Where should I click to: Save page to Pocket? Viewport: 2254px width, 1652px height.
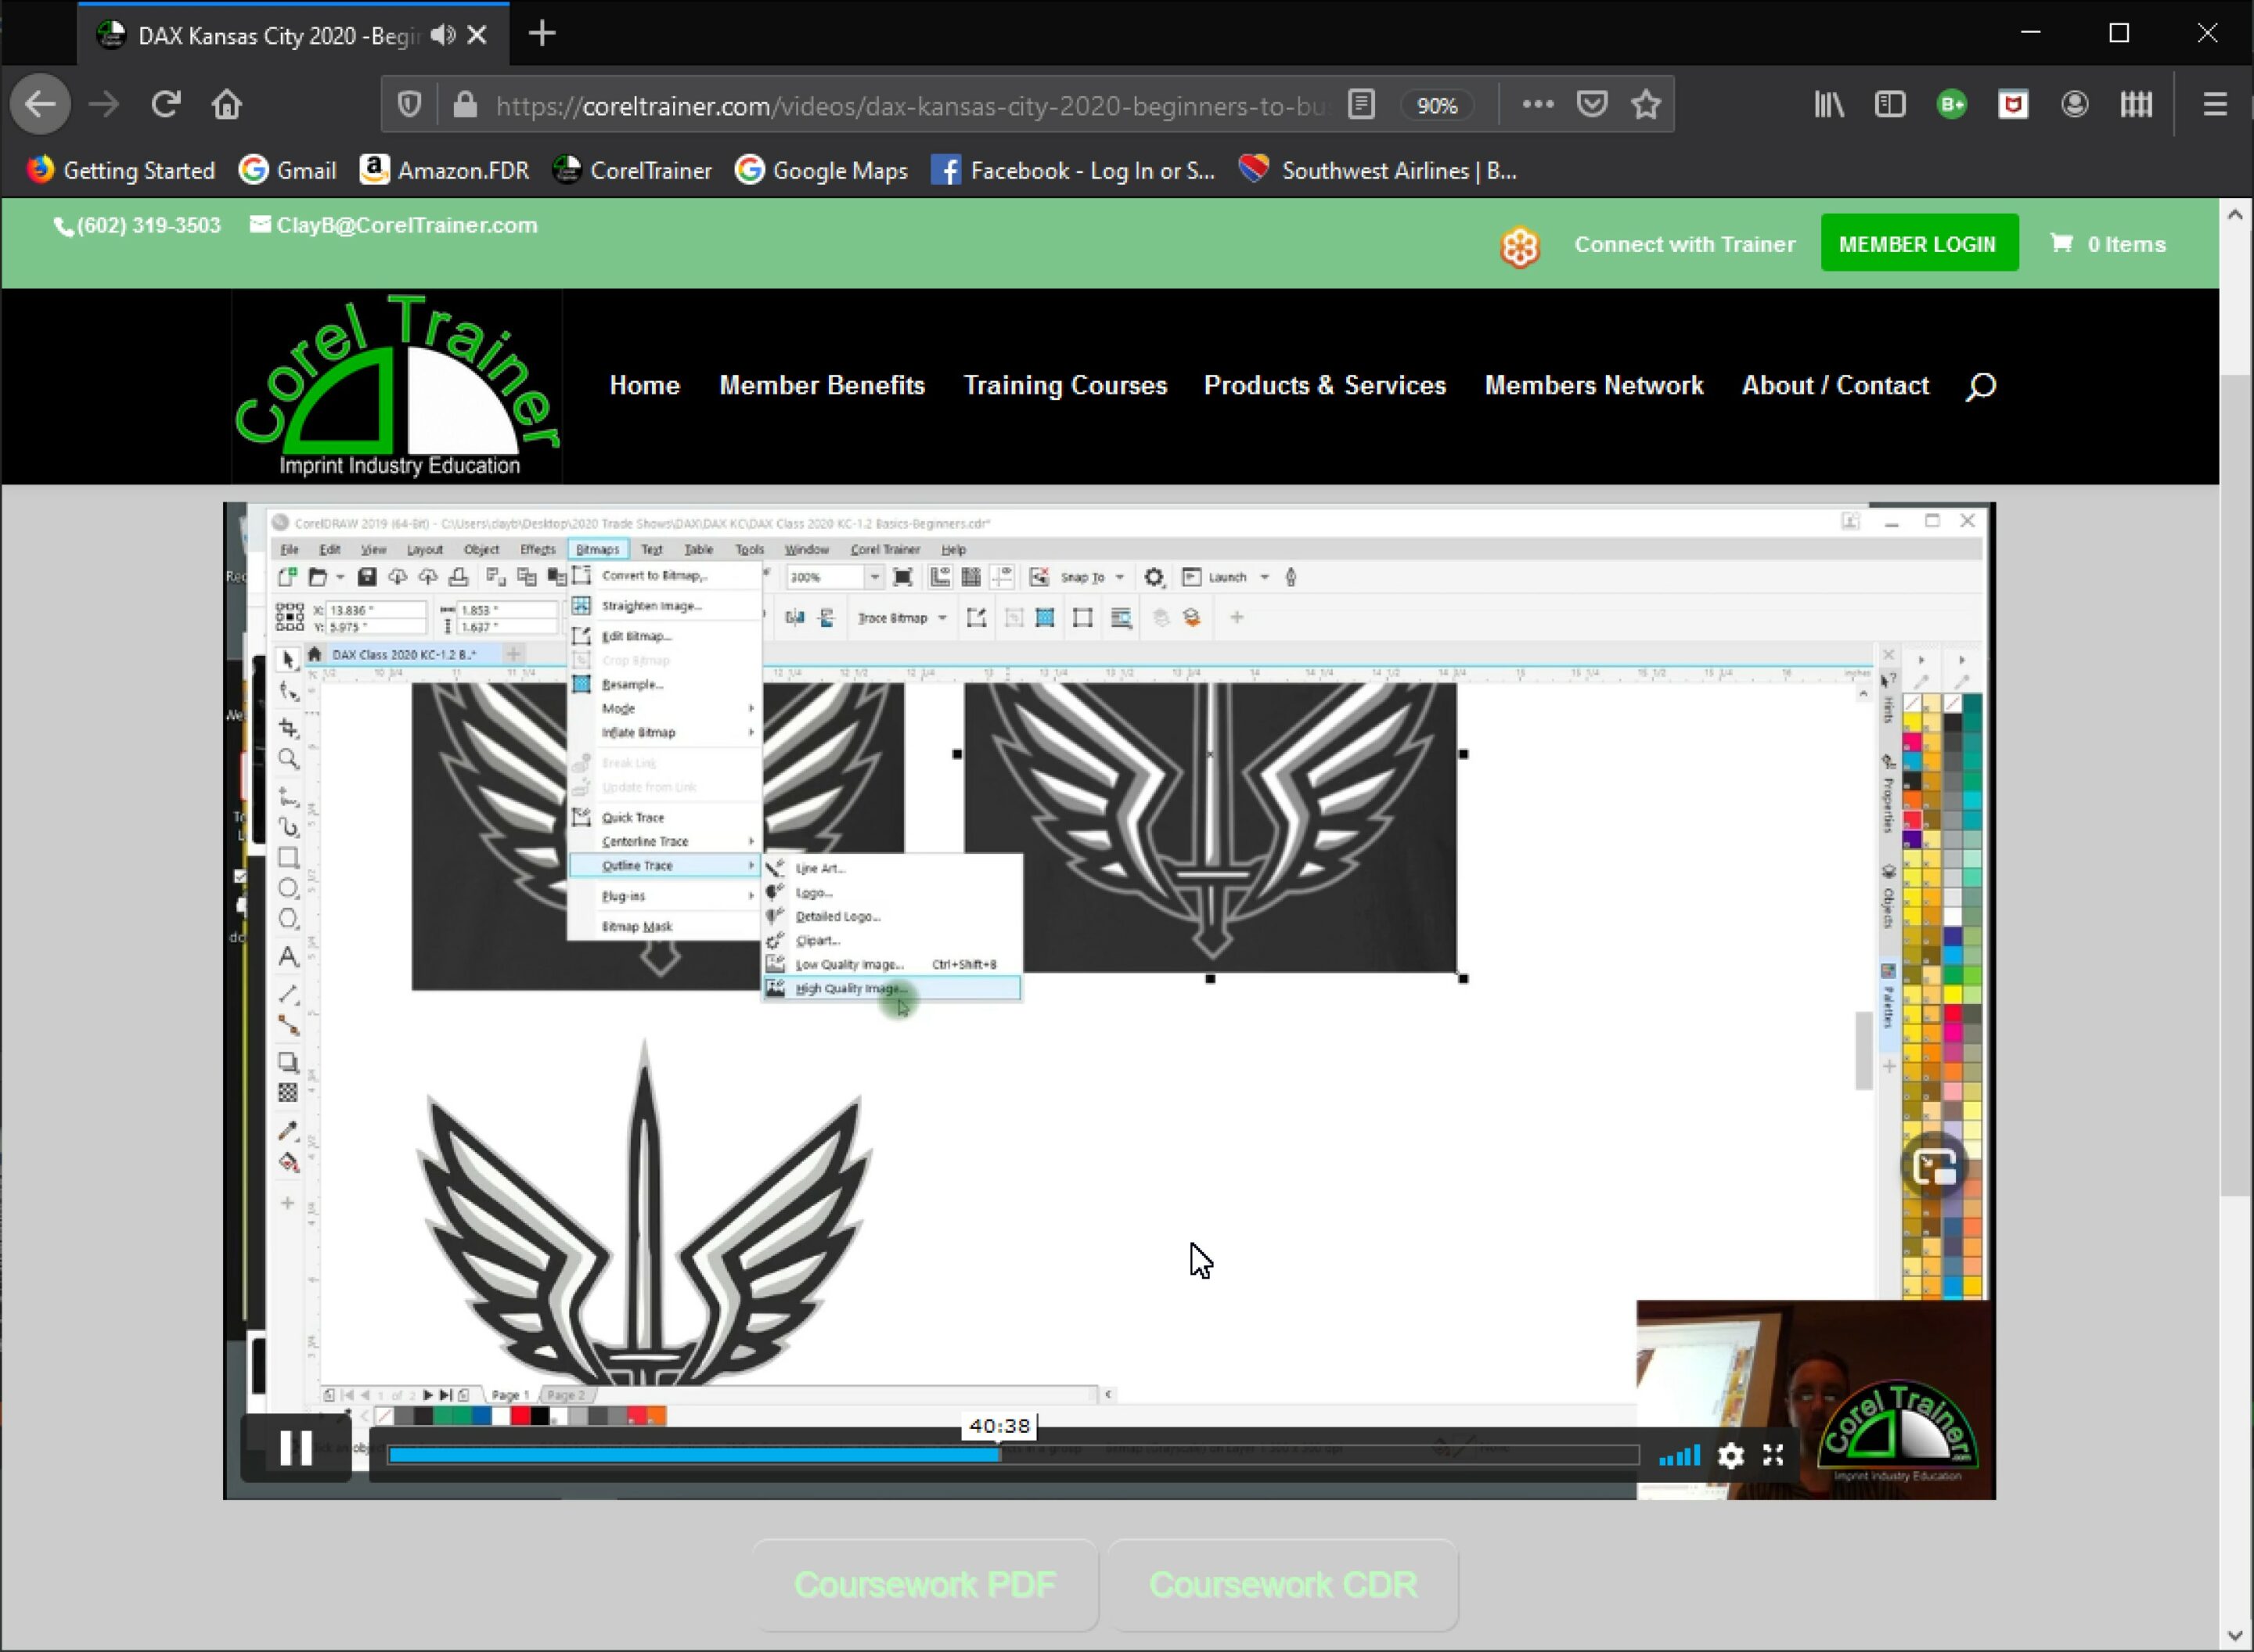pos(1591,104)
